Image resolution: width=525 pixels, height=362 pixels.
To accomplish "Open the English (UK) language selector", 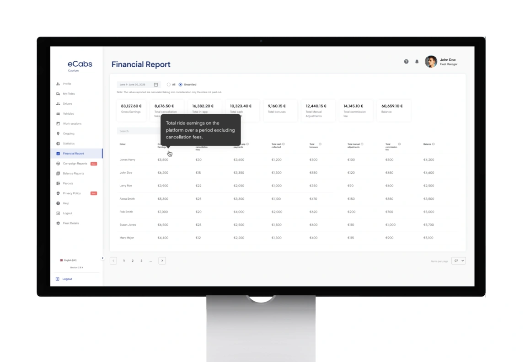I will pyautogui.click(x=68, y=260).
